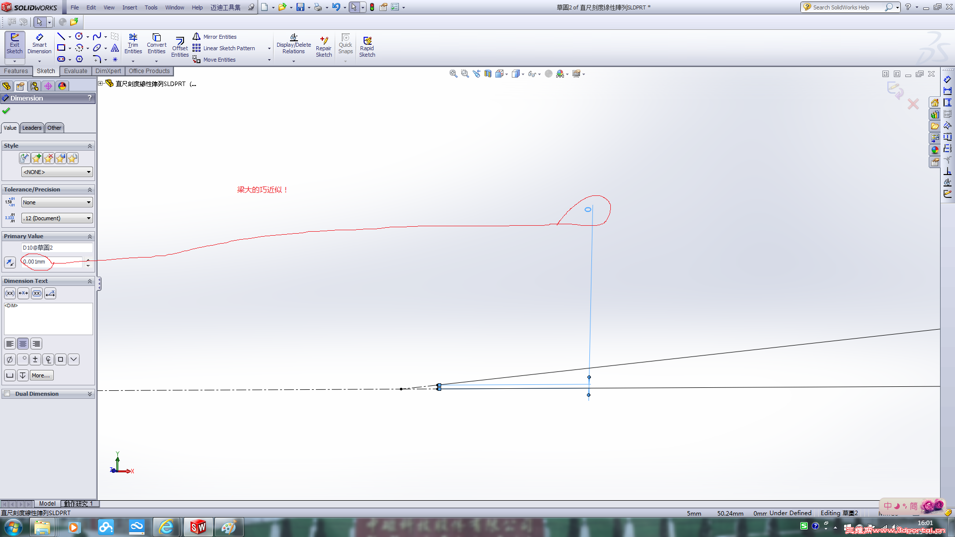Open the DisplayManager tab
Viewport: 955px width, 537px height.
click(62, 86)
